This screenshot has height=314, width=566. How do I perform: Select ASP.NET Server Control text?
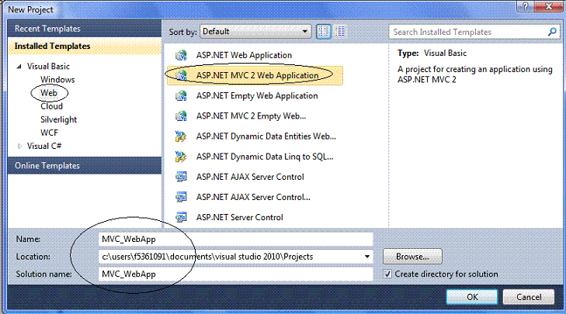tap(240, 217)
